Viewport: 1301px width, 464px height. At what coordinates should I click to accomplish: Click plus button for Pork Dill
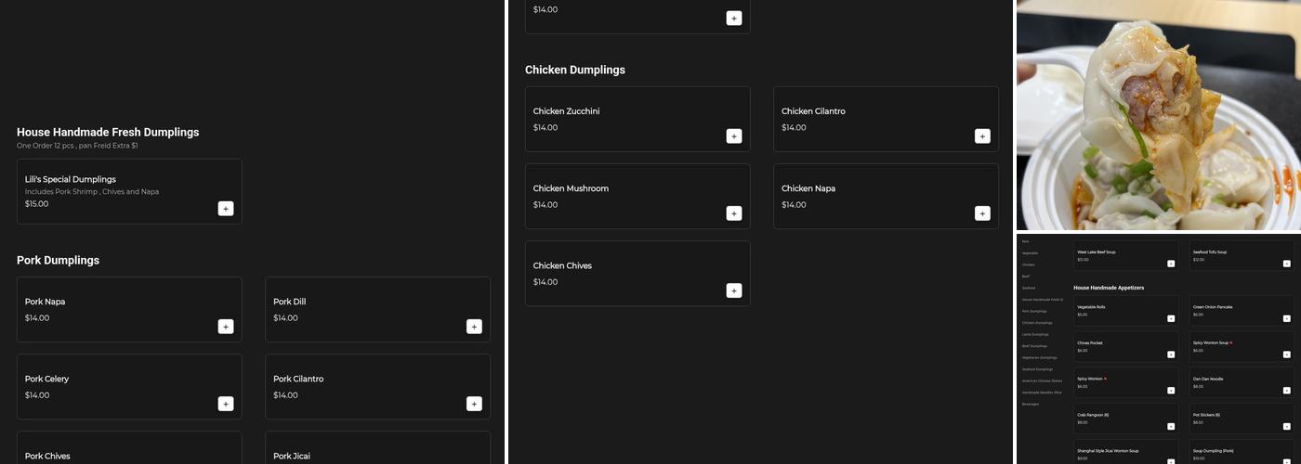pos(474,327)
